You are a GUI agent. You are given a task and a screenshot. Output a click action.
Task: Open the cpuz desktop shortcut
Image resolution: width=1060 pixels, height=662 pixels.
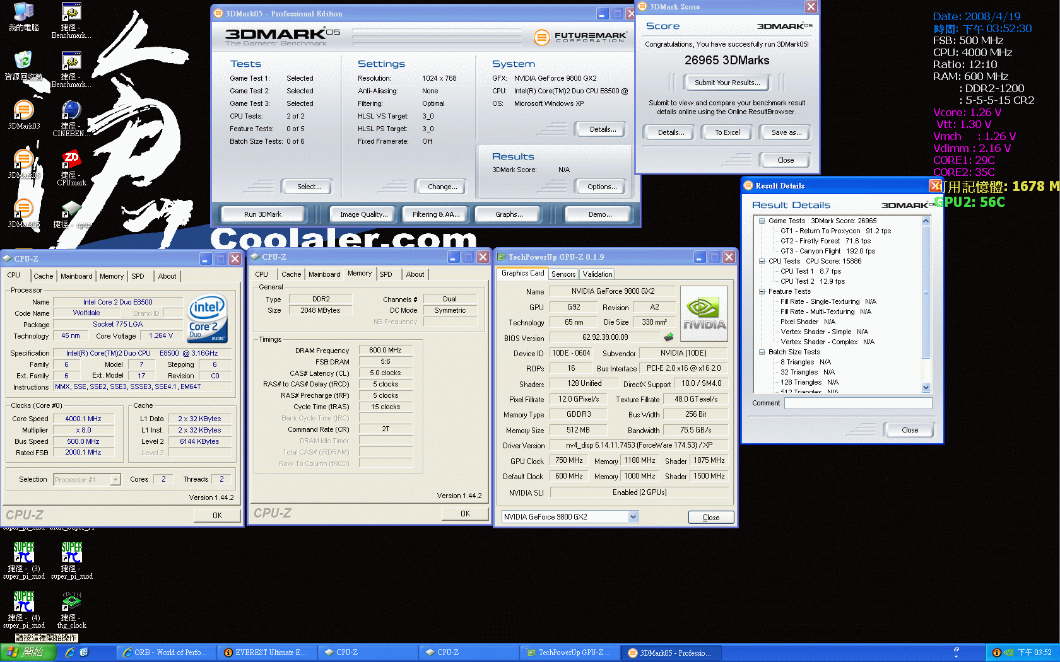point(71,213)
